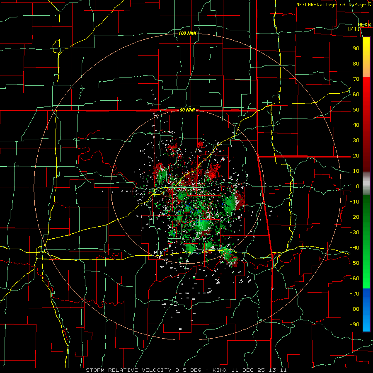Click the positive 40 scale value

(x=356, y=125)
